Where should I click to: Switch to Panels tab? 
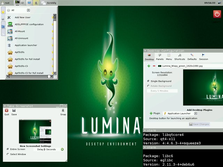pos(160,57)
